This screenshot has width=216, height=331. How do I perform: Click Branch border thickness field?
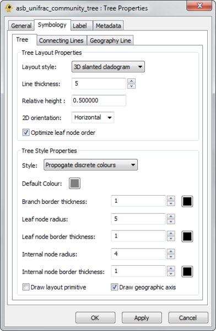coord(138,201)
